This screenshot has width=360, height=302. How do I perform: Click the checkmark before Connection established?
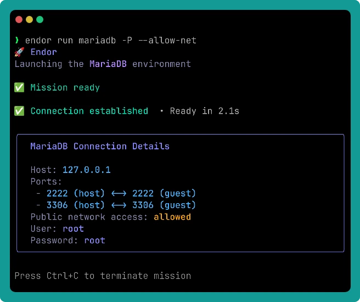tap(19, 111)
